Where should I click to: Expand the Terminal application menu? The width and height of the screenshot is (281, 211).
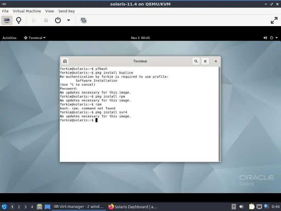click(x=35, y=38)
